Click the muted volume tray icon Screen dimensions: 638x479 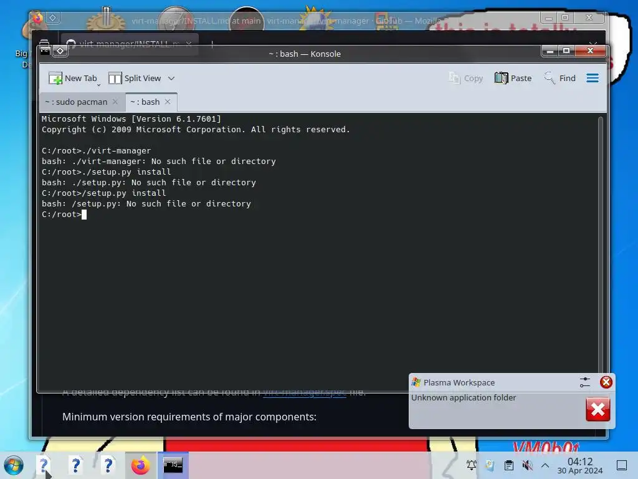[527, 465]
